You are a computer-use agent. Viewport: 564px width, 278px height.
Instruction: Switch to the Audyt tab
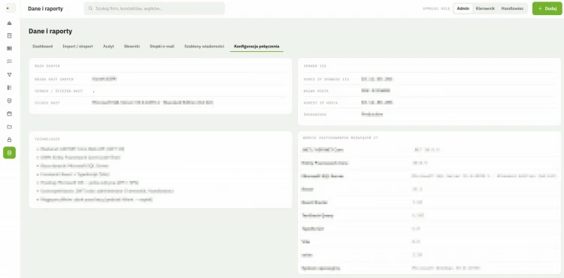[108, 47]
